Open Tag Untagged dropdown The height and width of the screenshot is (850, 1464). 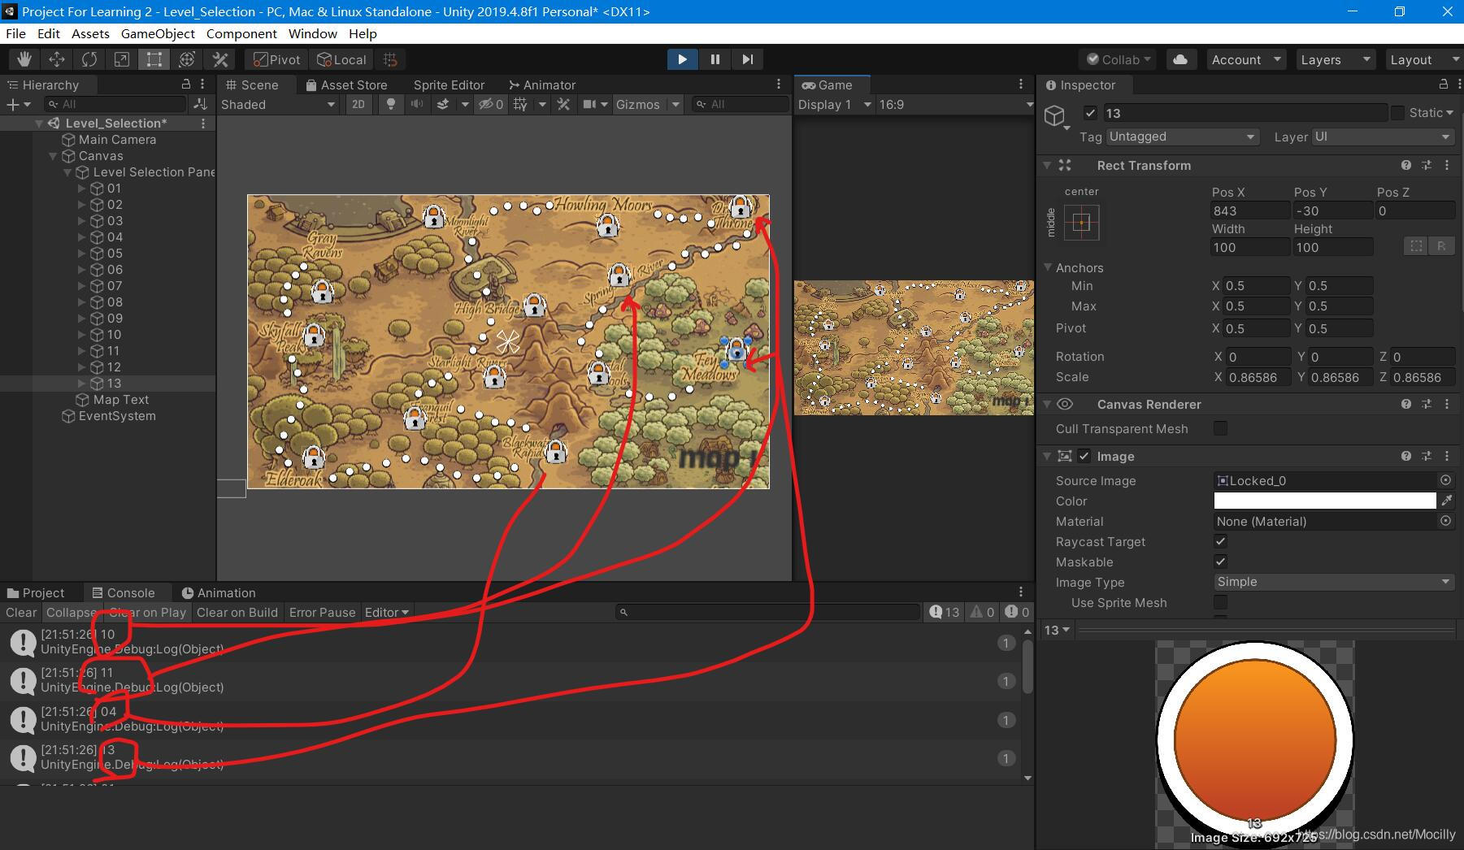(x=1182, y=137)
